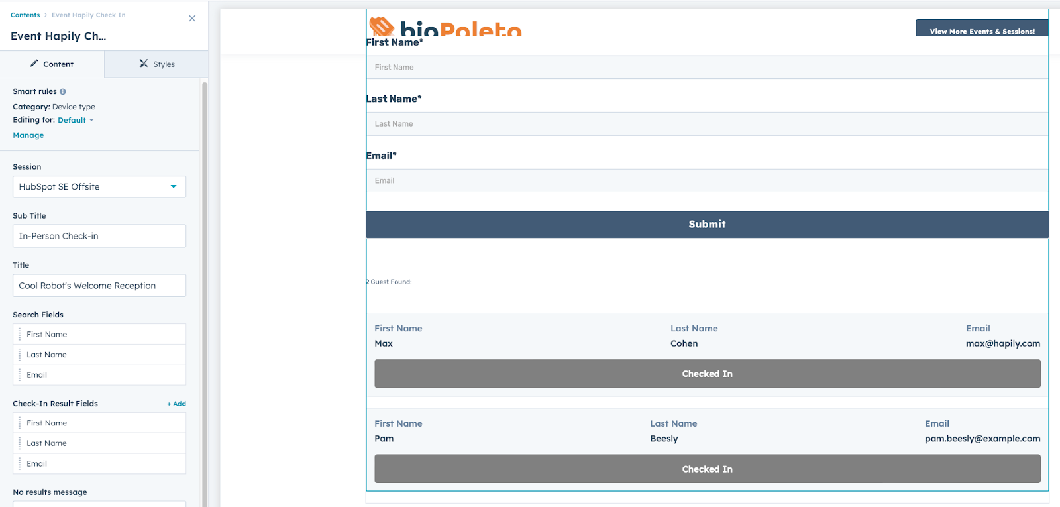Open the Session dropdown

click(99, 187)
